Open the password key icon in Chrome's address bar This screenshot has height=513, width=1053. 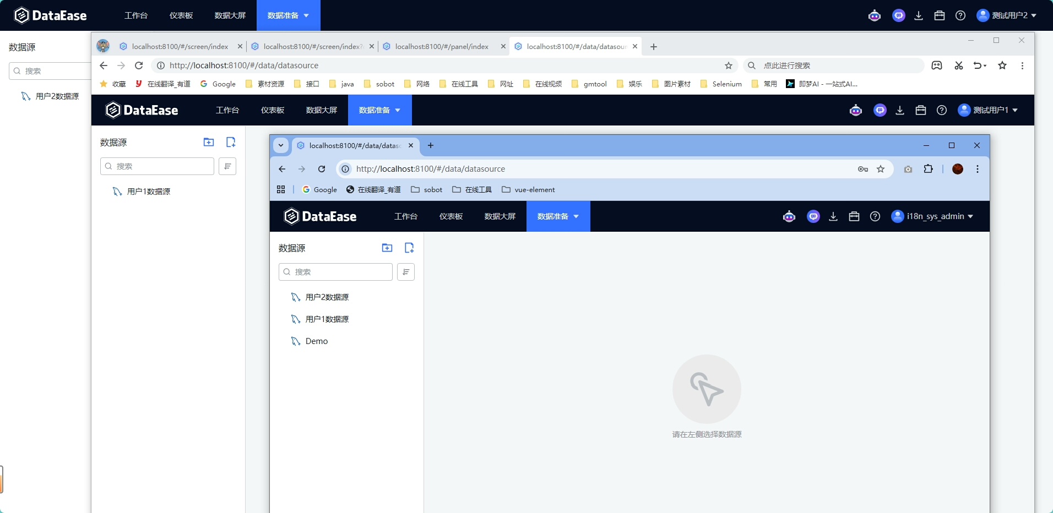click(863, 169)
